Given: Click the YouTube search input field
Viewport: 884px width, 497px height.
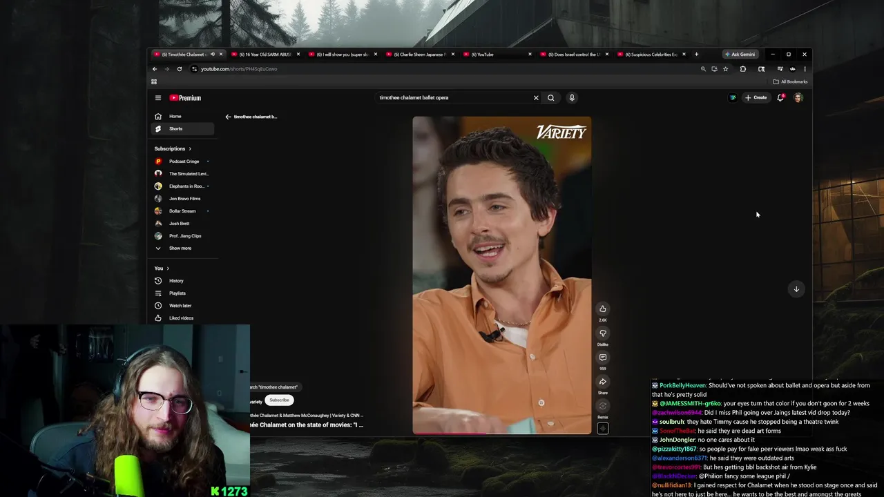Looking at the screenshot, I should (452, 97).
